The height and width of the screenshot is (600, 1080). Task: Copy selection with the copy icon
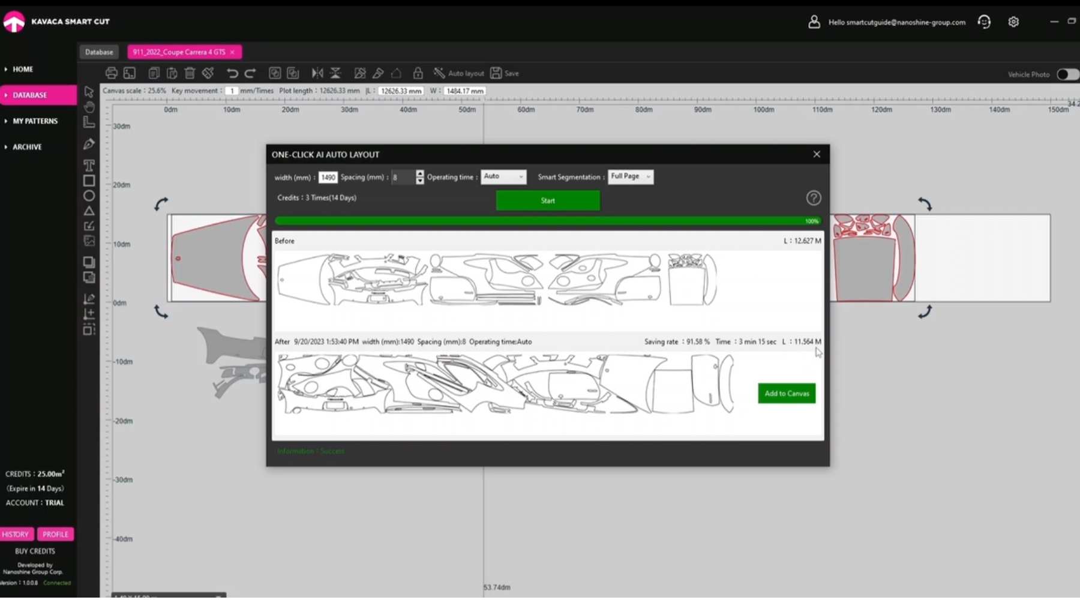(x=154, y=73)
